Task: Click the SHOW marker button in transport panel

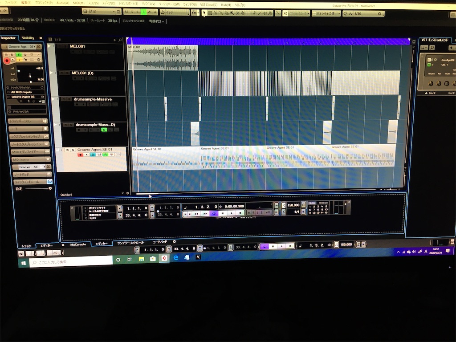Action: (x=312, y=203)
